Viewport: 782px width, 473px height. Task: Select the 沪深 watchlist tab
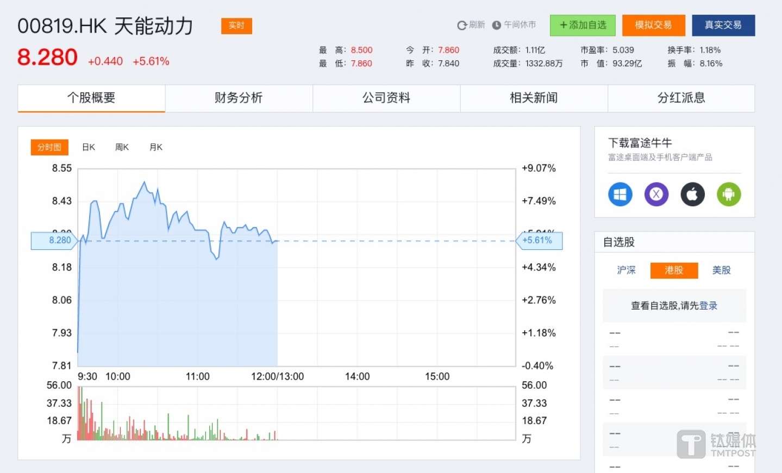coord(626,270)
